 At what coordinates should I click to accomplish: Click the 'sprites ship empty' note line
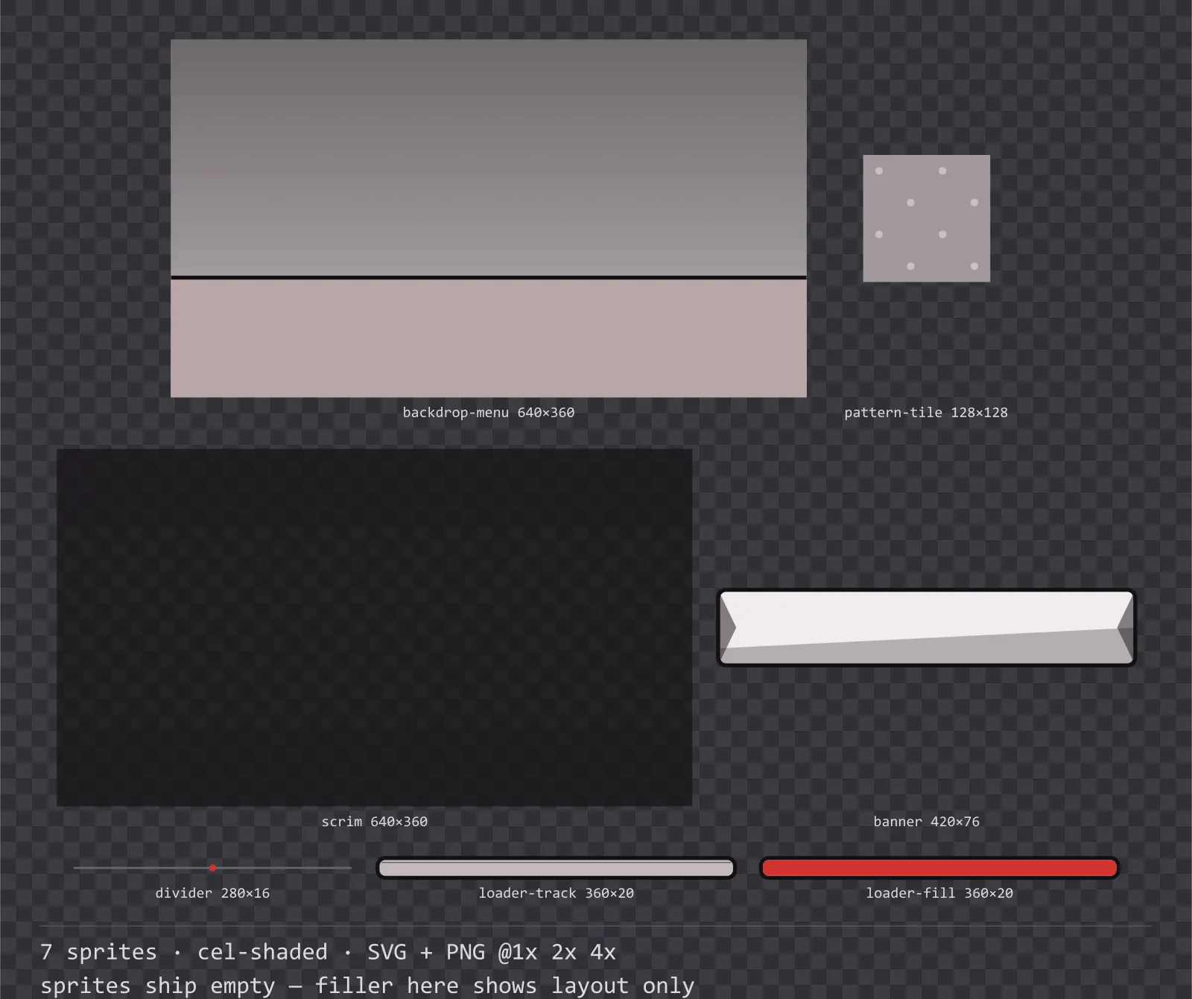coord(367,986)
